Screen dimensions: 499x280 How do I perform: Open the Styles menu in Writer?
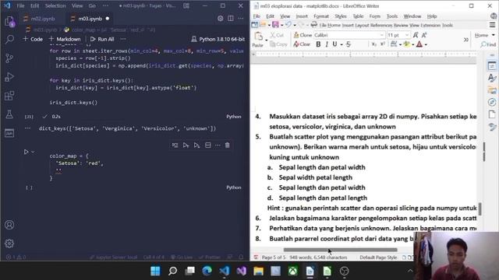point(341,16)
